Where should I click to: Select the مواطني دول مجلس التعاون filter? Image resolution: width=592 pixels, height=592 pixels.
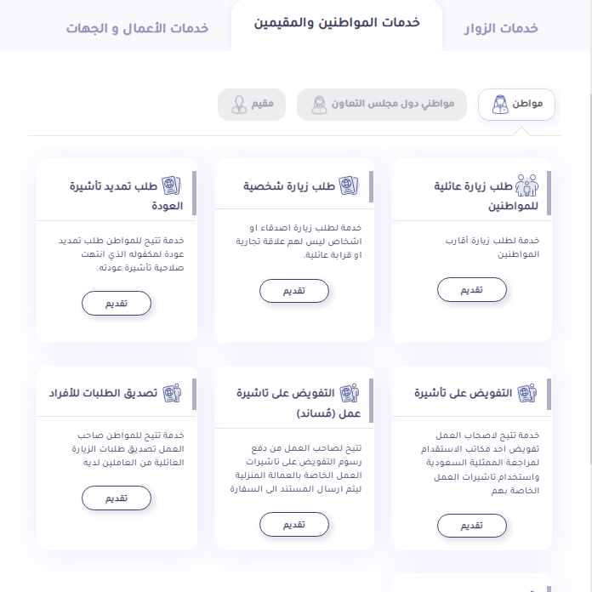(382, 105)
